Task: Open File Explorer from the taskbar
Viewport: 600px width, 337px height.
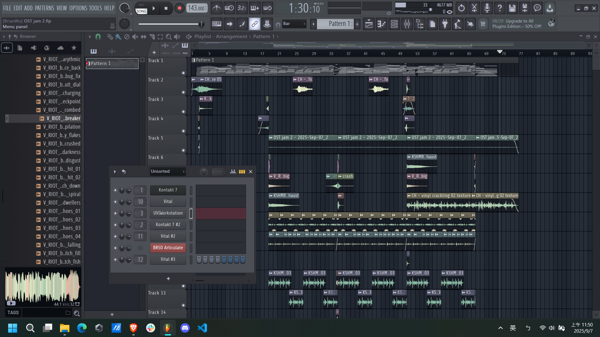Action: pyautogui.click(x=65, y=328)
